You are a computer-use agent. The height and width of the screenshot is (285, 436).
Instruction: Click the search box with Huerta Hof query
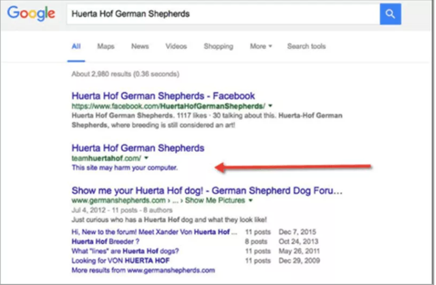click(x=221, y=14)
